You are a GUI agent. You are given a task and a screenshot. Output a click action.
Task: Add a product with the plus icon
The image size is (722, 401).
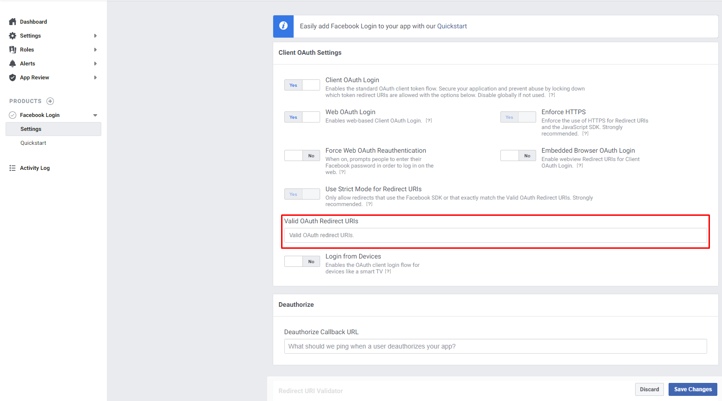click(50, 101)
